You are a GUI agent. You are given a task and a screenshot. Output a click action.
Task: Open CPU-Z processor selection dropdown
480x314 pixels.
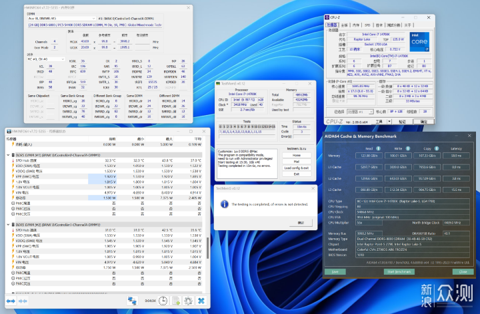pyautogui.click(x=360, y=112)
